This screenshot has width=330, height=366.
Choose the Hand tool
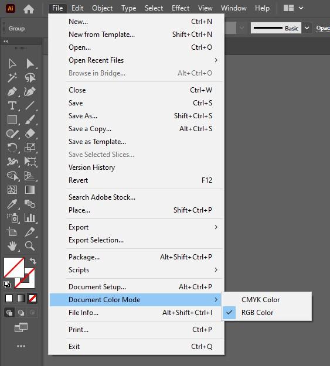[12, 246]
